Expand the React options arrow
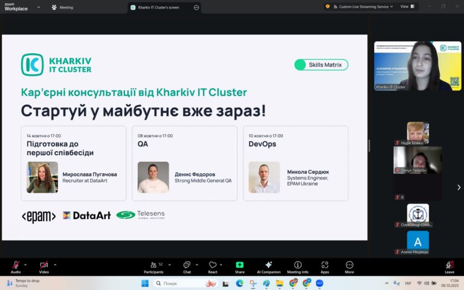This screenshot has height=290, width=464. tap(221, 265)
